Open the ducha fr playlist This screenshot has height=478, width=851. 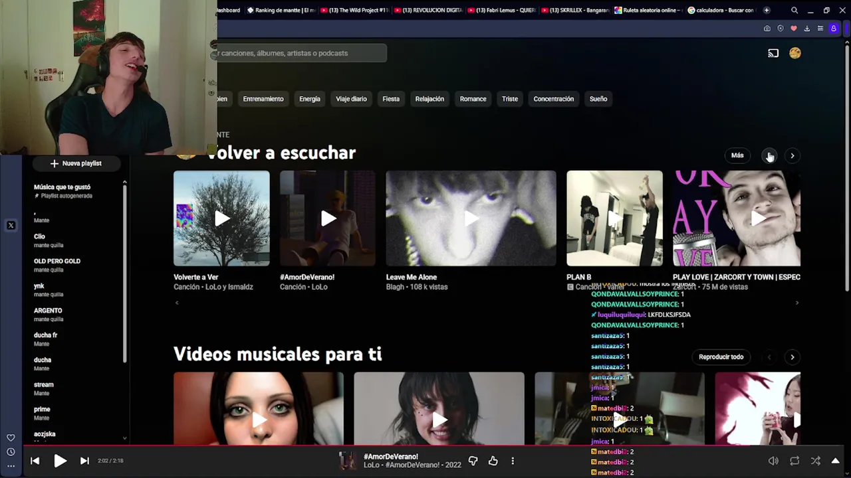pos(76,339)
